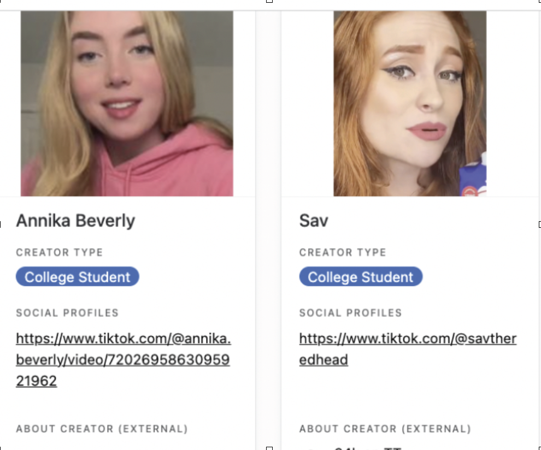Grab the bottom-right corner selection handle

point(540,448)
